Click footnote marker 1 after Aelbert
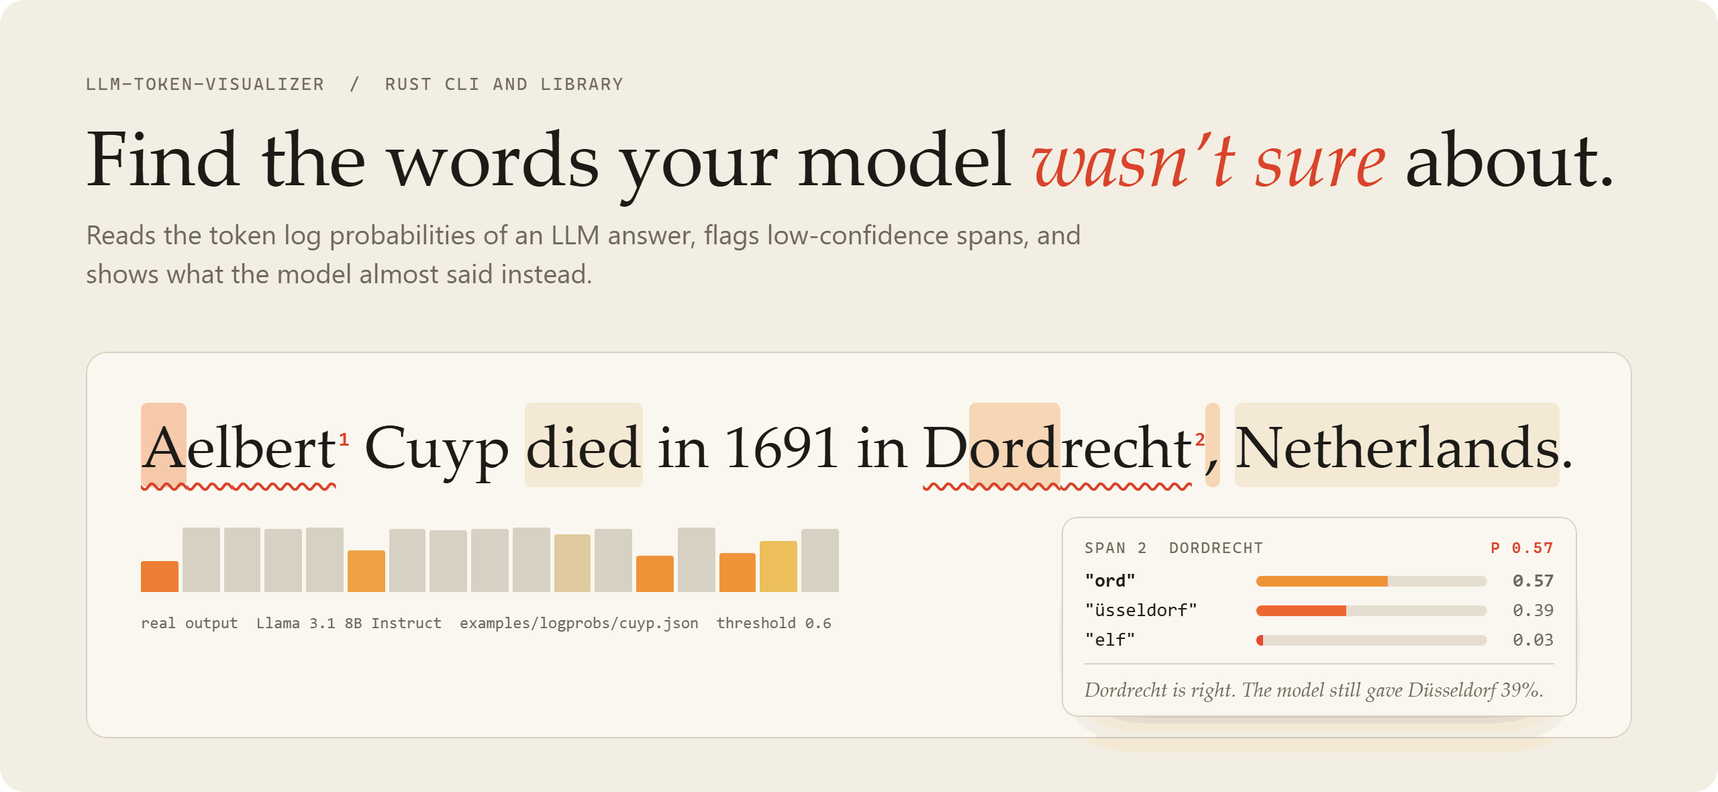Viewport: 1718px width, 792px height. (x=344, y=440)
